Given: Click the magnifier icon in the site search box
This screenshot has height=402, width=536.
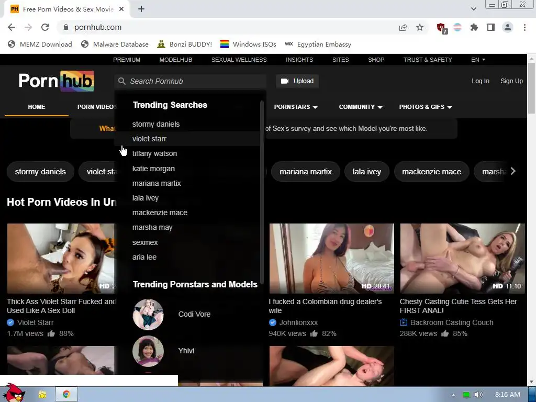Looking at the screenshot, I should click(x=122, y=81).
